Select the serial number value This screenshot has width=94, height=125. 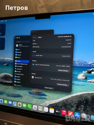[66, 47]
